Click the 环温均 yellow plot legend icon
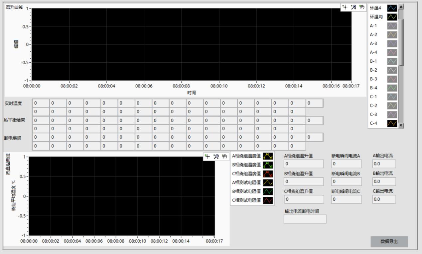 392,17
